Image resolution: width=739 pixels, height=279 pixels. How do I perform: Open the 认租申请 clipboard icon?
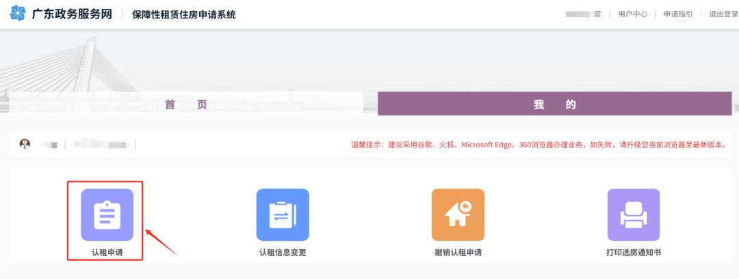tap(107, 215)
